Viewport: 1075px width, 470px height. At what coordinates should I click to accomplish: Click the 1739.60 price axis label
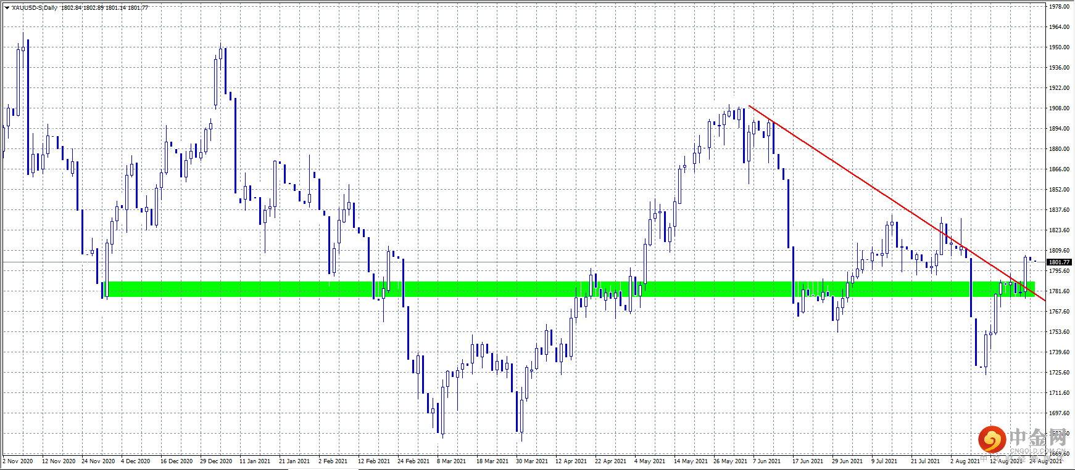coord(1059,352)
